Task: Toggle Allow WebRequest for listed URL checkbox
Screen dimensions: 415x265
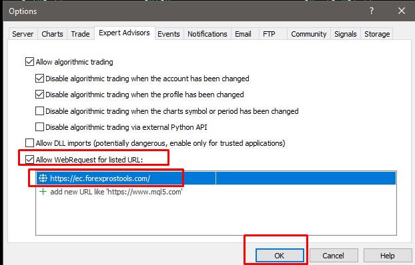Action: pos(29,160)
